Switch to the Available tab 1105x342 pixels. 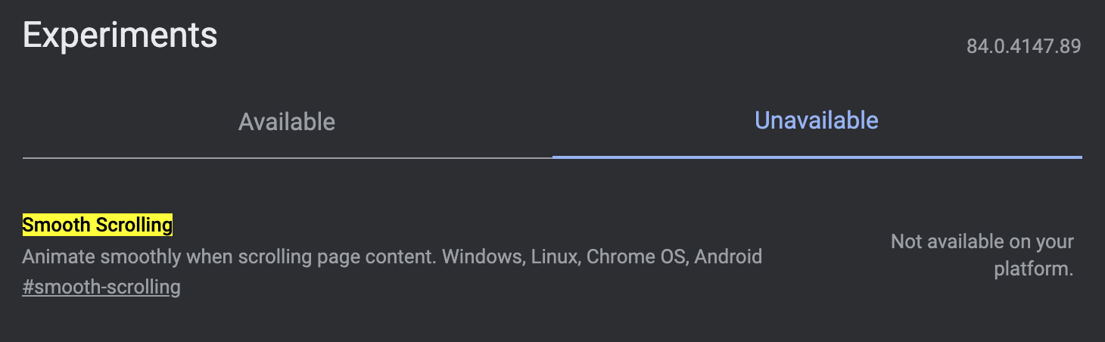click(287, 122)
